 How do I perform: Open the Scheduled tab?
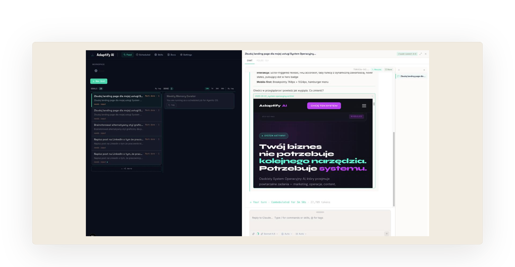143,55
